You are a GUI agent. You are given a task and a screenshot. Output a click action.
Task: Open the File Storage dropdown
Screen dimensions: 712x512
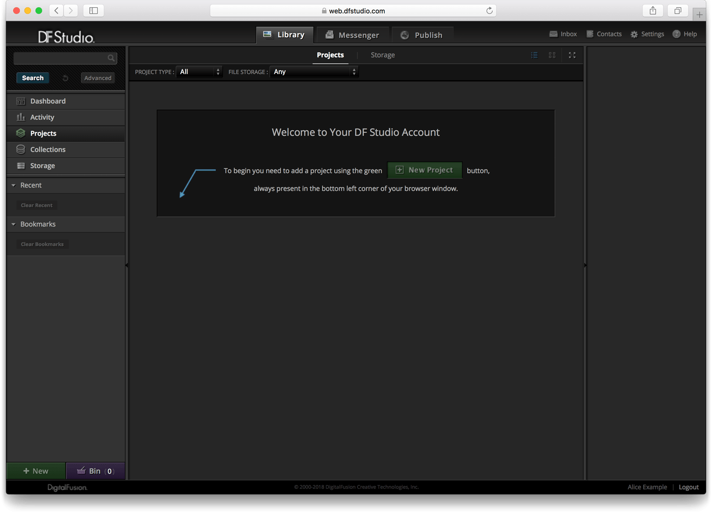point(314,72)
